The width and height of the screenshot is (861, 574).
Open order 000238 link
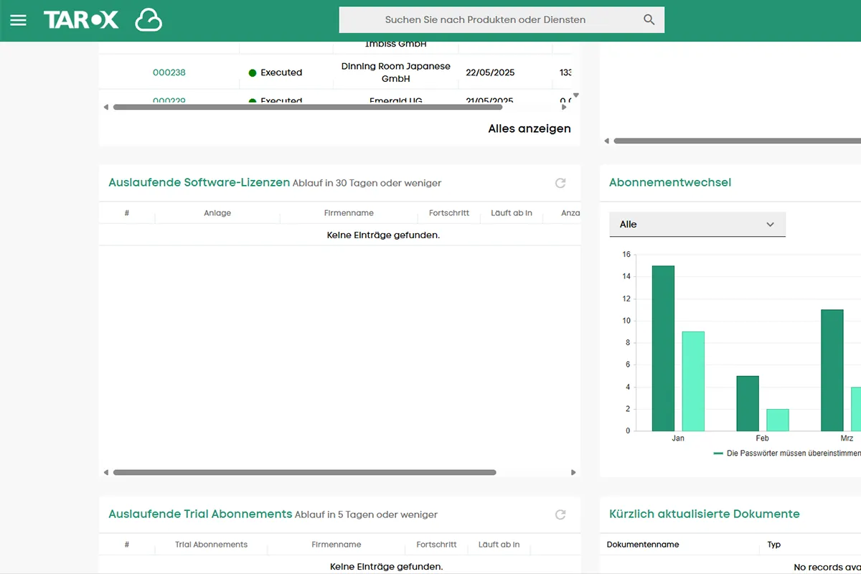point(169,72)
